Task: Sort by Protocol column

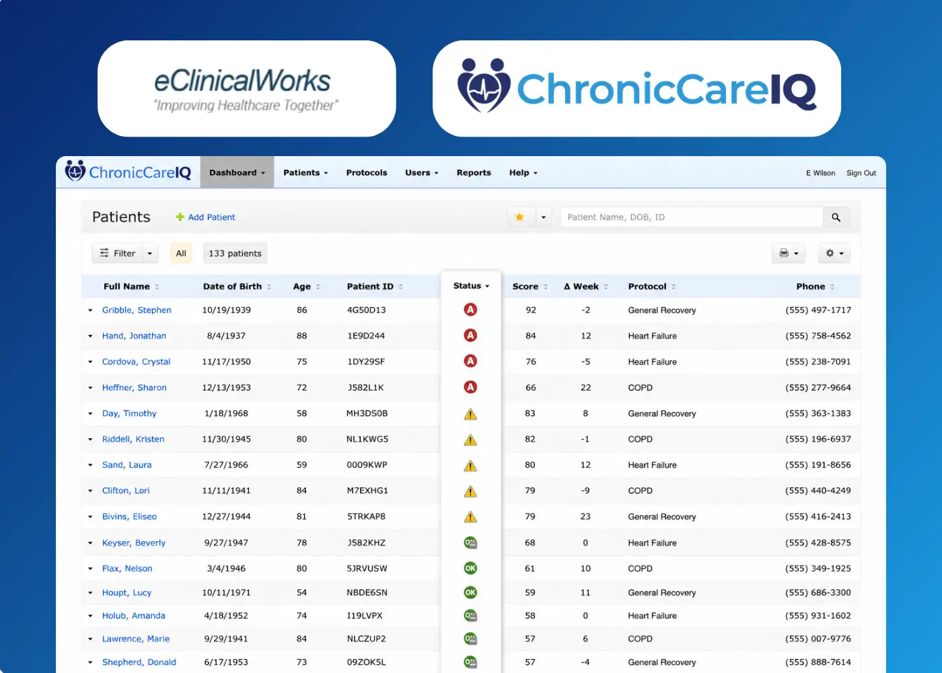Action: (x=652, y=286)
